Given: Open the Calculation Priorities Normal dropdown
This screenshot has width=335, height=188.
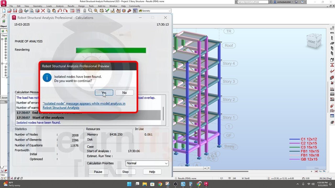Looking at the screenshot, I should 147,163.
